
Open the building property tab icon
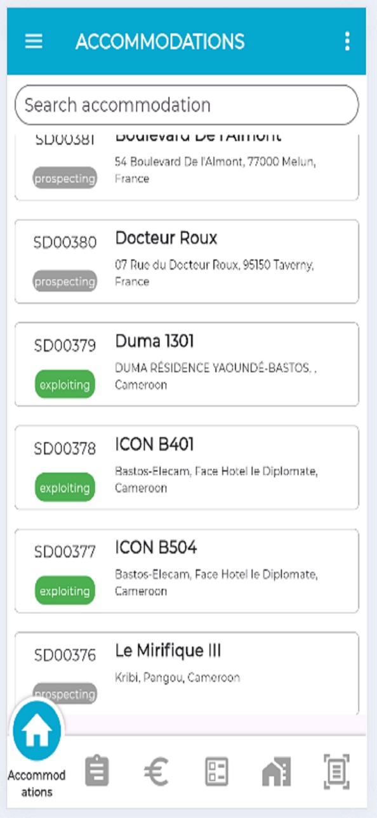click(x=277, y=772)
